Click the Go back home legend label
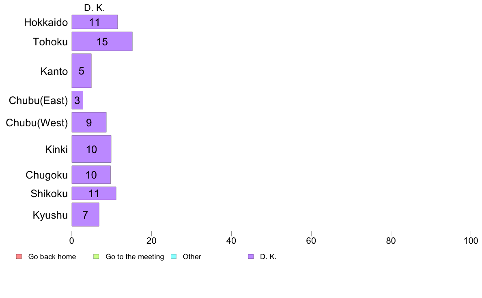482x298 pixels. [x=52, y=257]
